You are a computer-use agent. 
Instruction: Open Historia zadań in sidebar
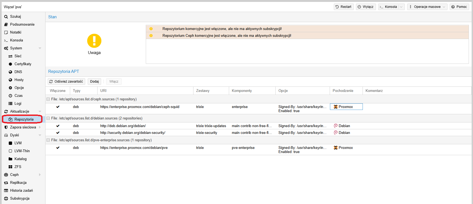[21, 191]
